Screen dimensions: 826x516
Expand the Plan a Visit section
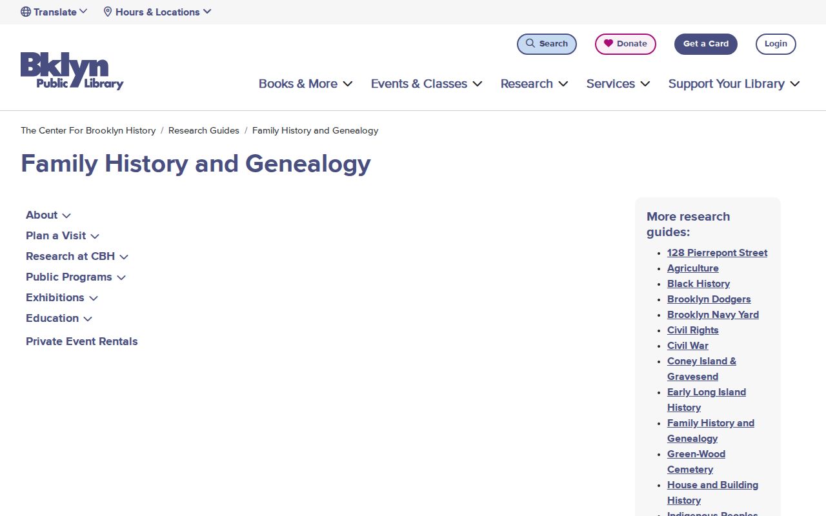click(x=63, y=235)
